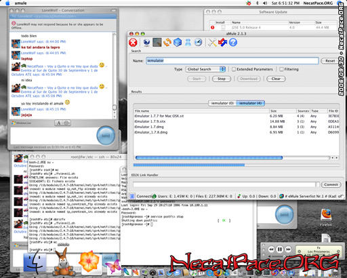Viewport: 347px width, 278px height.
Task: Click the blue question mark About icon
Action: coord(233,42)
